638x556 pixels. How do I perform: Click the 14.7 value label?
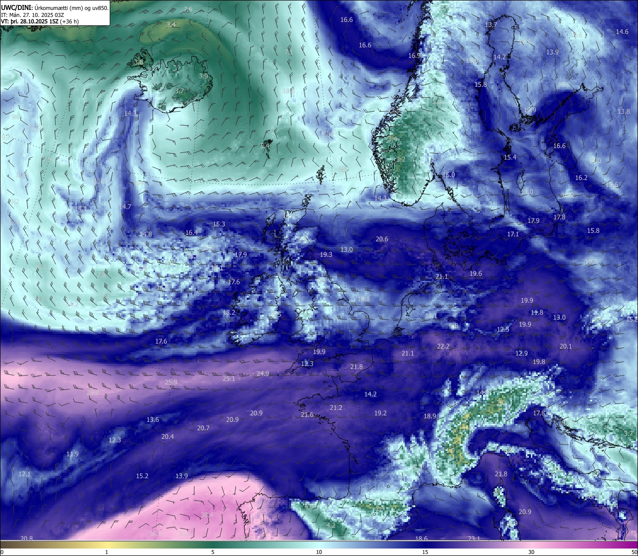tap(125, 207)
